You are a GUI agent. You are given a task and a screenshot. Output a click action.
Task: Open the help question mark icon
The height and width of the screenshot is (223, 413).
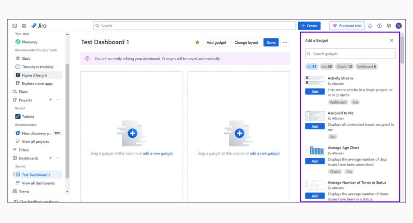379,26
